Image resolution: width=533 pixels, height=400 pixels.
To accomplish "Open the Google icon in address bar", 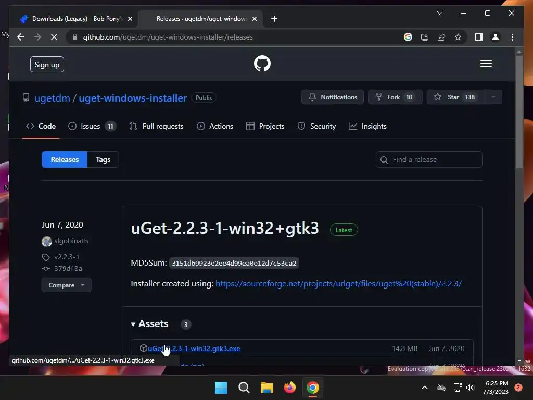I will click(x=408, y=37).
